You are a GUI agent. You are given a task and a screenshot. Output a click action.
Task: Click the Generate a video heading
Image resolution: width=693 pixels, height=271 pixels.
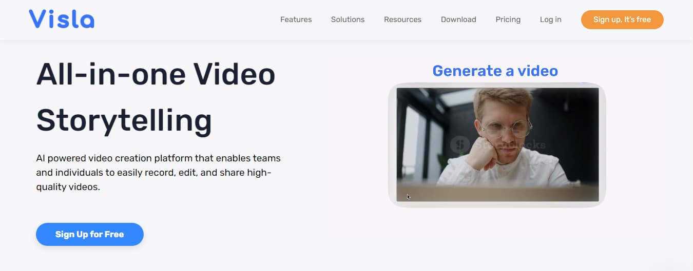tap(495, 71)
